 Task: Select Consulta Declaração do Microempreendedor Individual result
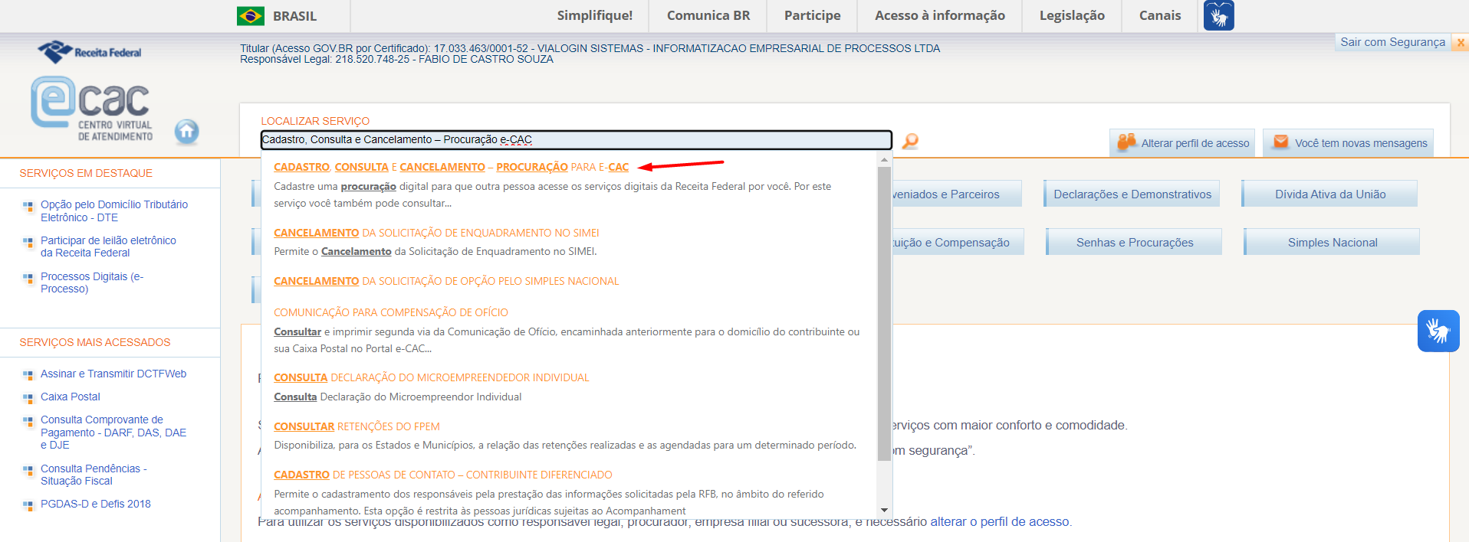pyautogui.click(x=432, y=377)
